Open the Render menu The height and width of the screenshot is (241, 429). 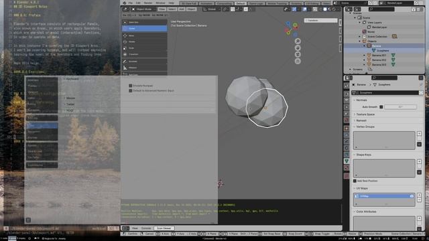148,3
